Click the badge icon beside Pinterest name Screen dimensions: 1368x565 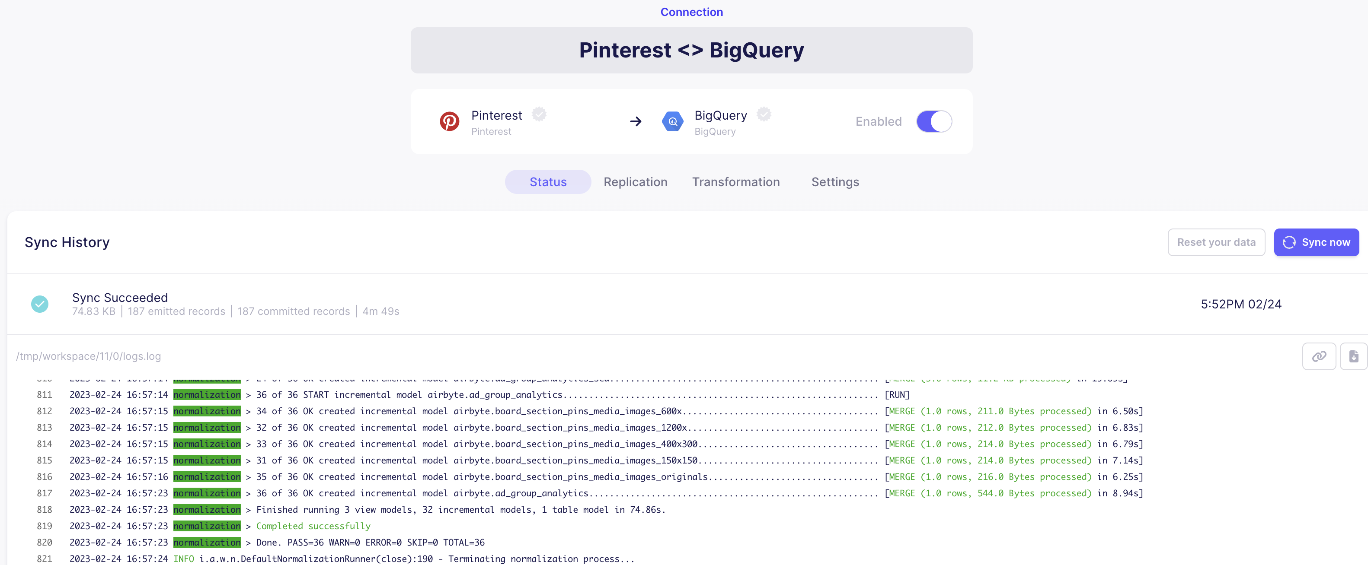coord(539,114)
